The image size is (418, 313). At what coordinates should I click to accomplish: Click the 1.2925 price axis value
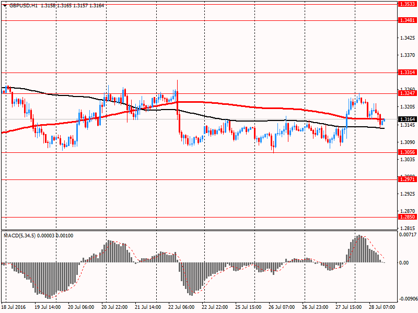coord(408,194)
